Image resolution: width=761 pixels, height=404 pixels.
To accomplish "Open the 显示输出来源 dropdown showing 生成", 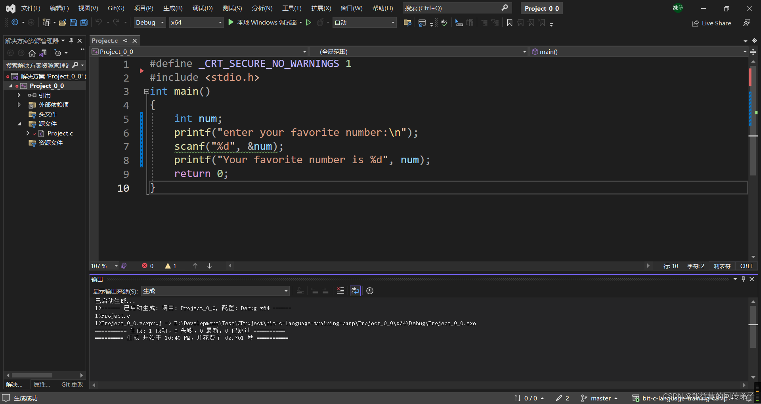I will coord(285,291).
